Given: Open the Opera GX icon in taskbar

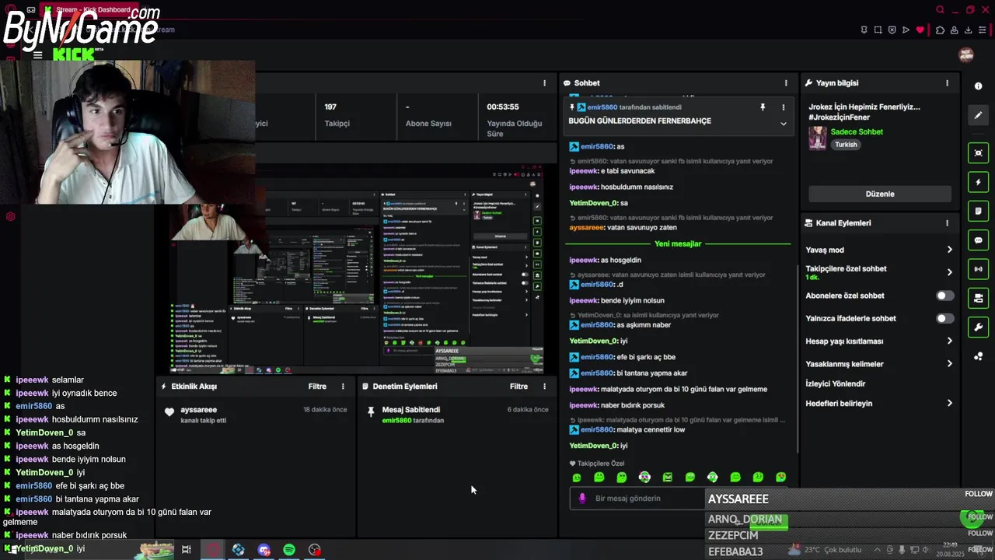Looking at the screenshot, I should click(213, 550).
